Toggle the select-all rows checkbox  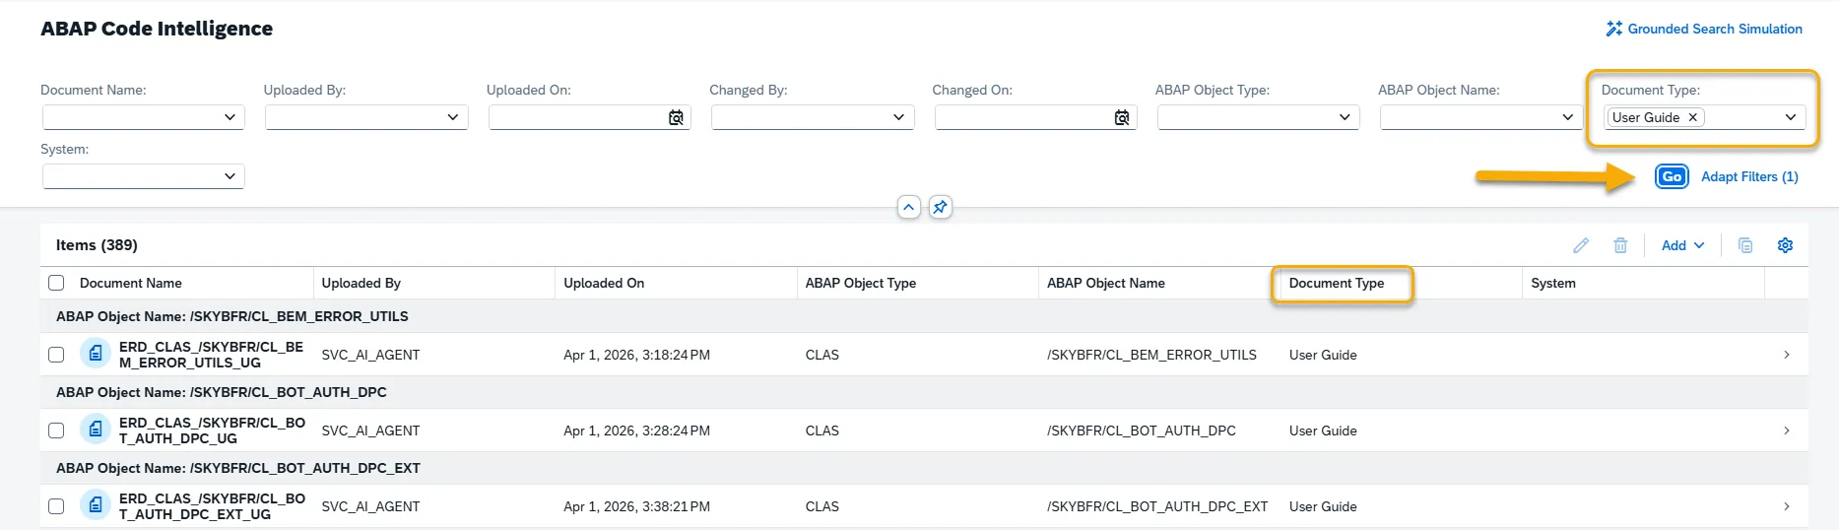click(56, 283)
